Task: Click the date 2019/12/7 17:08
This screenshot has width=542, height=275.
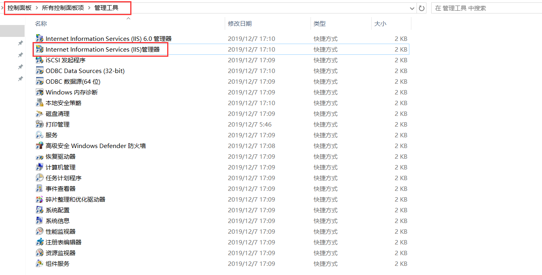Action: tap(251, 146)
